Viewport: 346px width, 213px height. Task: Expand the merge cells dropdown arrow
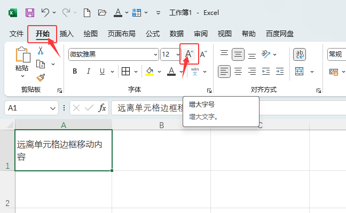[x=312, y=72]
